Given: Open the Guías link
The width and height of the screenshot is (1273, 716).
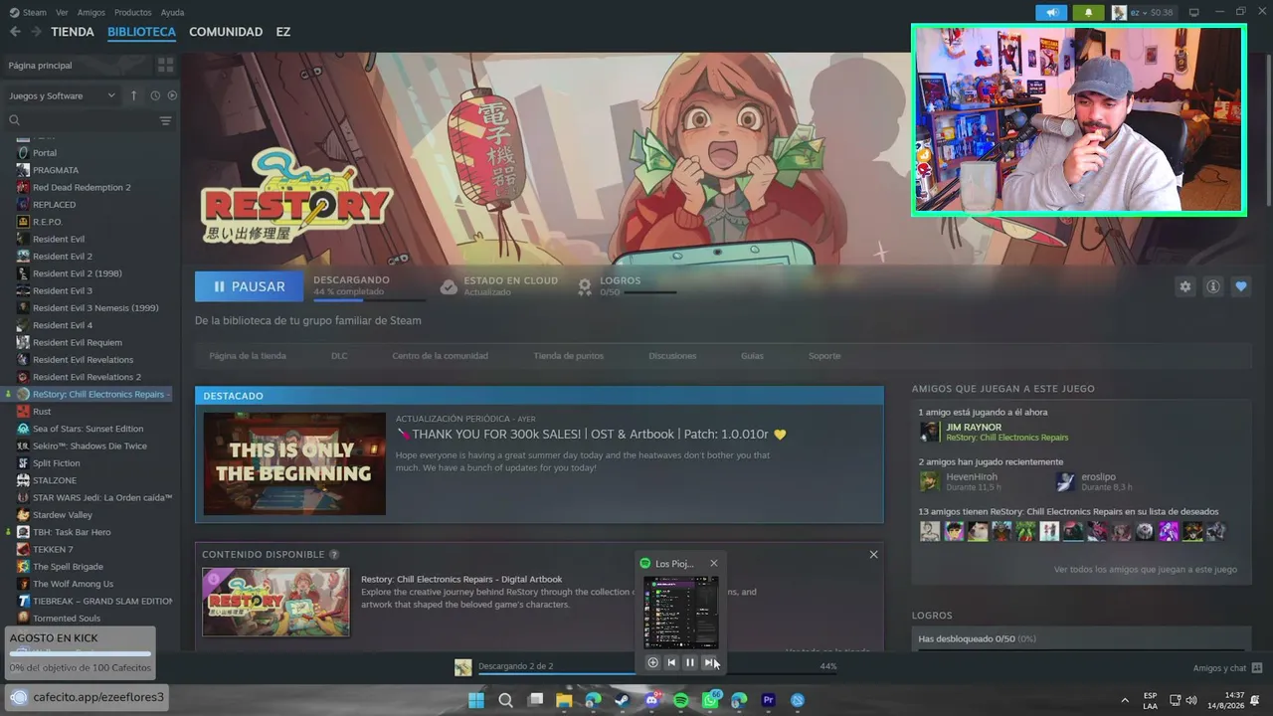Looking at the screenshot, I should (752, 355).
